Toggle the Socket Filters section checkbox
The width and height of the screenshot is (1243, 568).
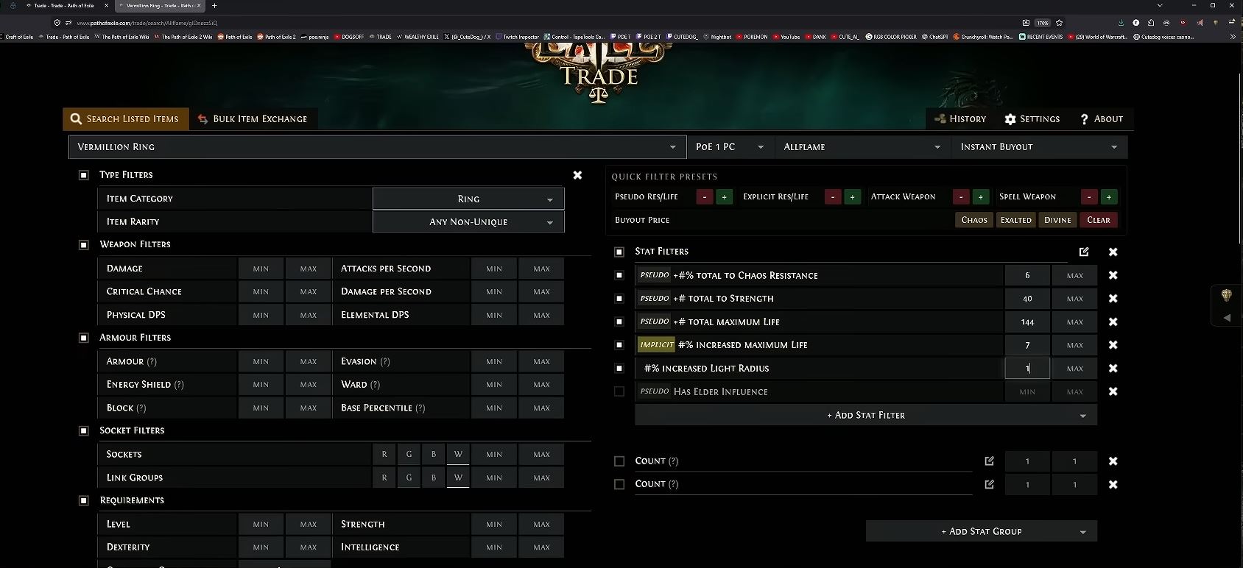(x=84, y=430)
